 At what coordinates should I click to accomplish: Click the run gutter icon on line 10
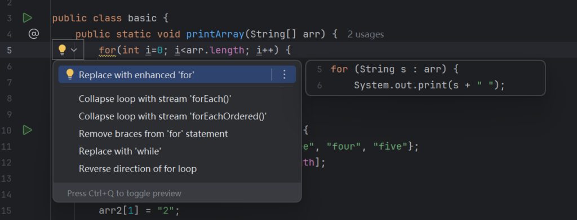tap(27, 130)
